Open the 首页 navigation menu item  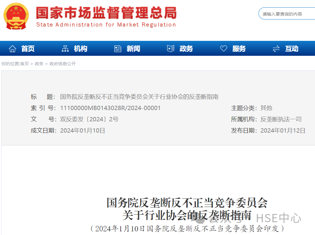[28, 49]
